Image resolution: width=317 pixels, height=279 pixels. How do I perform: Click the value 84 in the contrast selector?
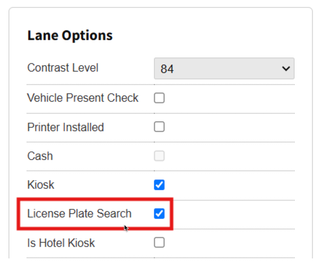click(167, 69)
